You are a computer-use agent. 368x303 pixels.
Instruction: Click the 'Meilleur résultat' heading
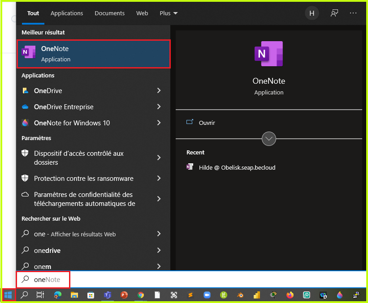43,32
